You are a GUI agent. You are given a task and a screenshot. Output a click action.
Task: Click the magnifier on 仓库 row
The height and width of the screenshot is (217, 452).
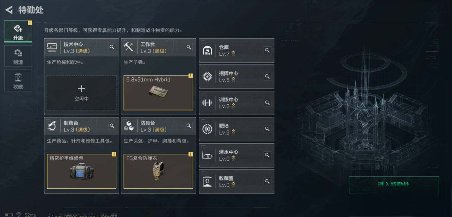click(x=267, y=50)
